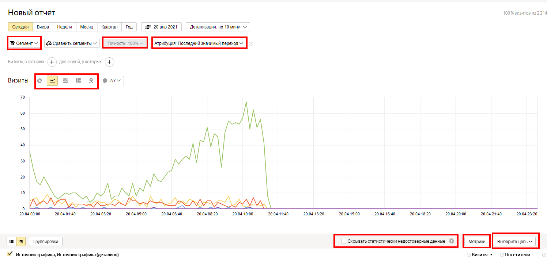This screenshot has width=547, height=265.
Task: Click the Метрики button
Action: (x=477, y=241)
